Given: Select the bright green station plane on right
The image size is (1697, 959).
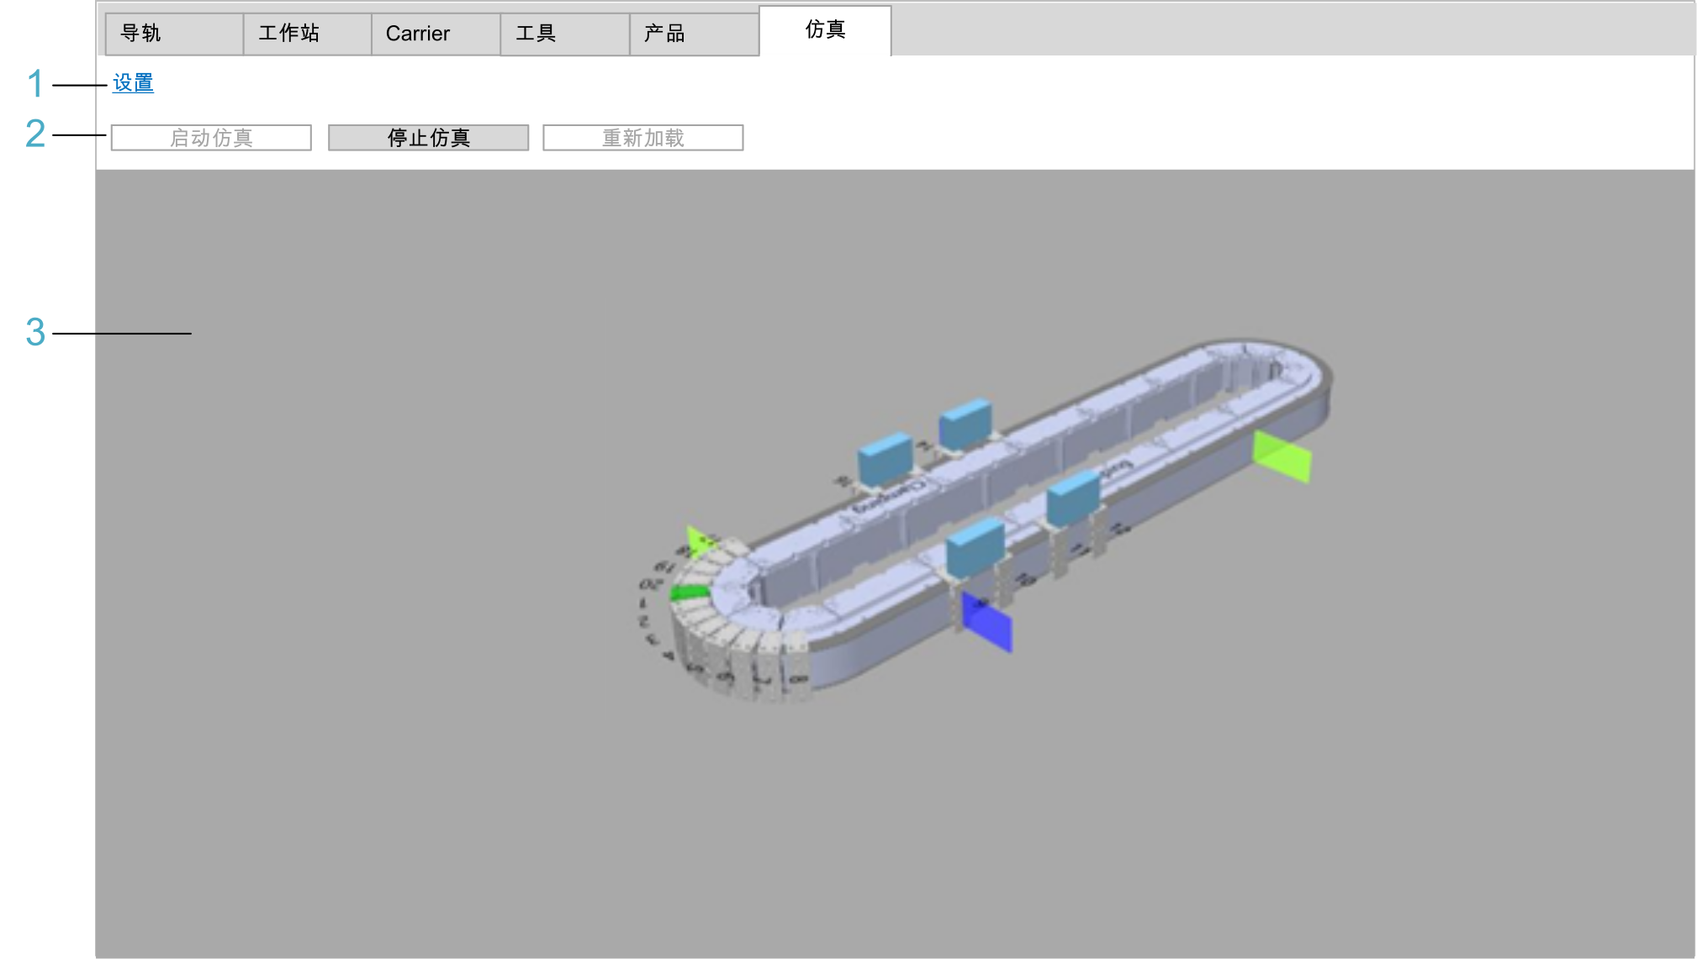Looking at the screenshot, I should (x=1282, y=456).
